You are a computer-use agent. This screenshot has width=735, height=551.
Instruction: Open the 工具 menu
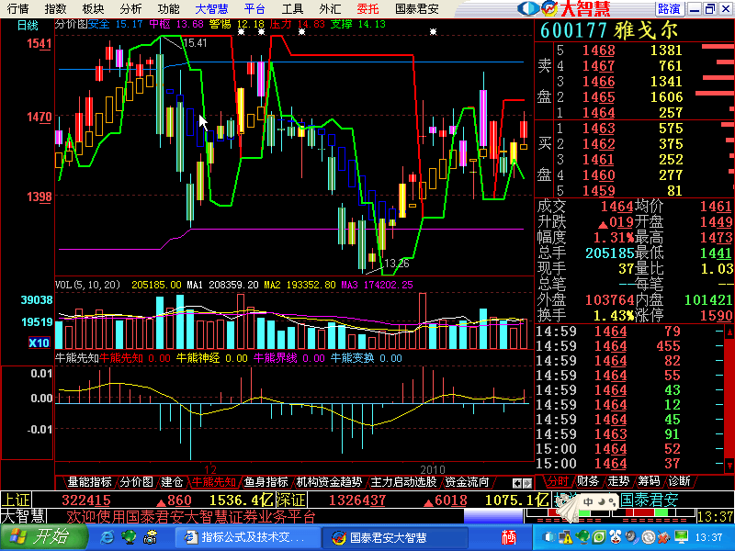pyautogui.click(x=292, y=8)
